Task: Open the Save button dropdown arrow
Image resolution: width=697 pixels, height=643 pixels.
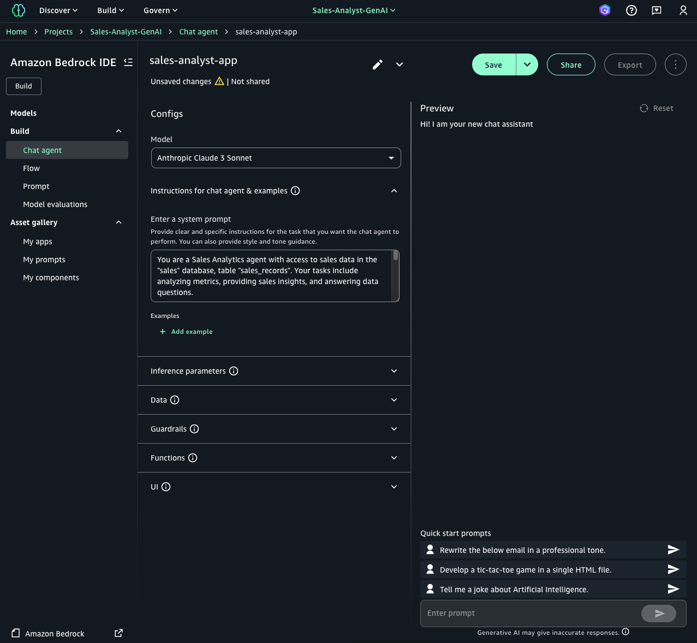Action: 527,64
